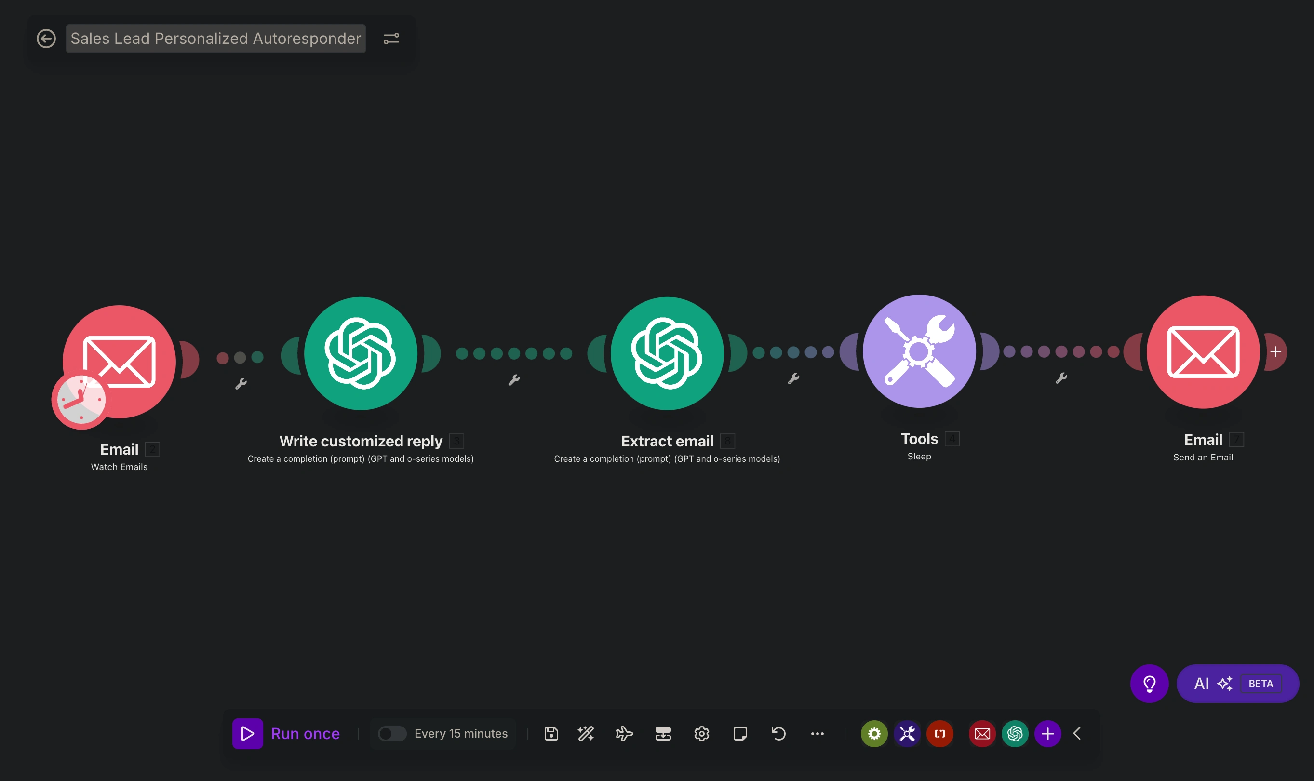
Task: Edit the Sales Lead Personalized Autoresponder title field
Action: [216, 39]
